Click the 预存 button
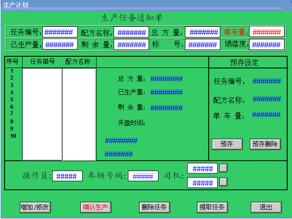The image size is (292, 219). (227, 144)
